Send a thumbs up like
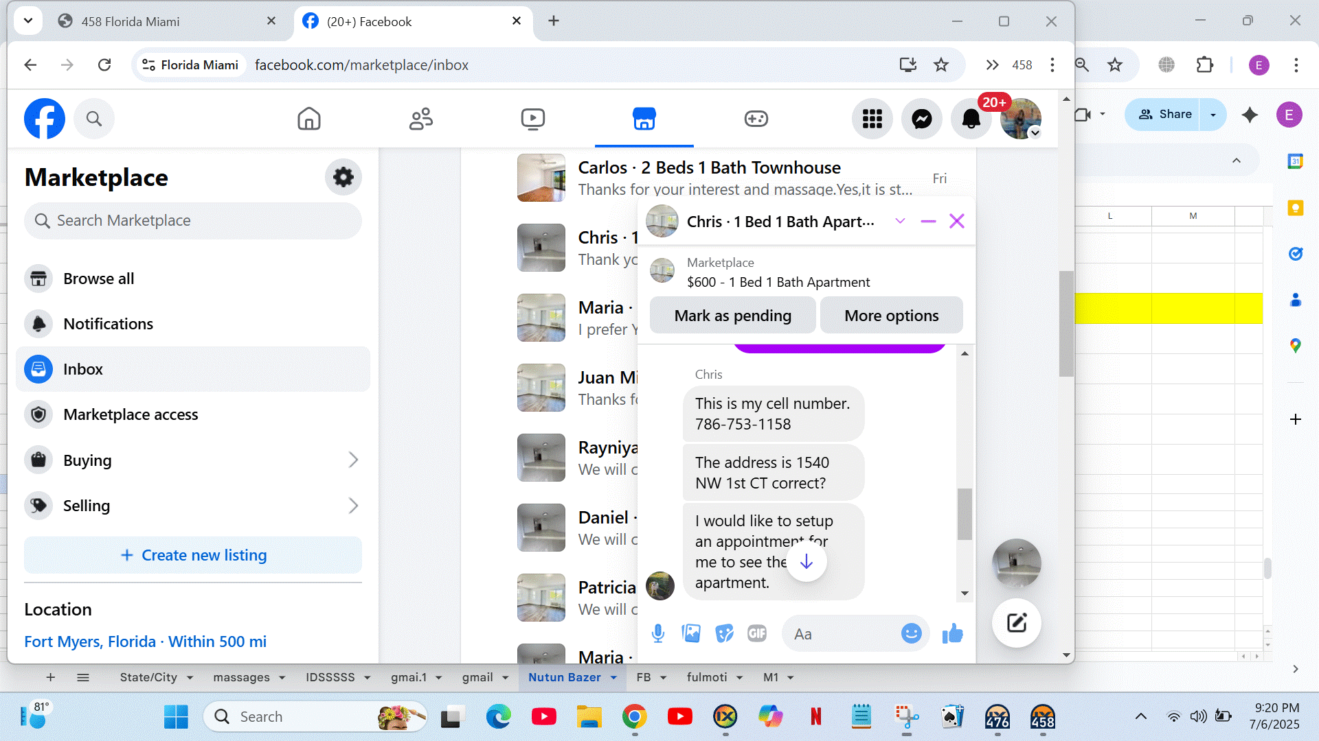This screenshot has height=741, width=1319. pos(952,633)
